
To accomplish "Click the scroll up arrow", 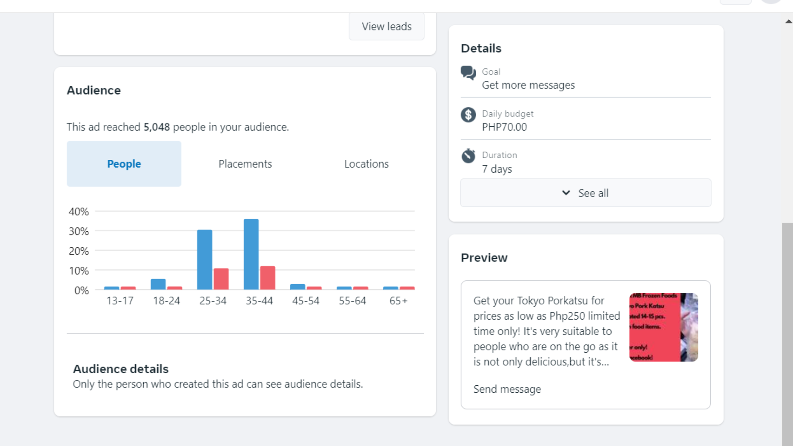I will click(x=788, y=21).
